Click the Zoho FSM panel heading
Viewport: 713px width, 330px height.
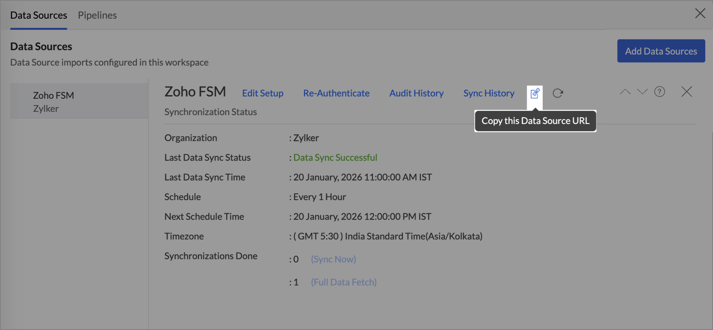[x=195, y=92]
